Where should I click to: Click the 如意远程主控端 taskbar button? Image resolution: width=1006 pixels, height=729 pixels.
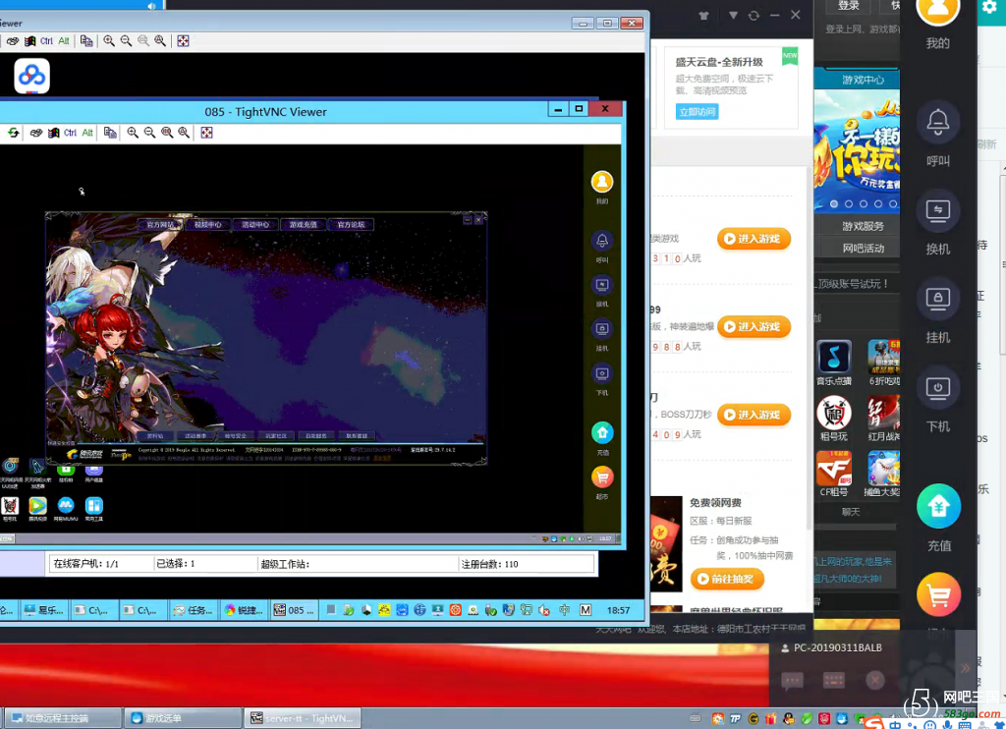tap(63, 718)
